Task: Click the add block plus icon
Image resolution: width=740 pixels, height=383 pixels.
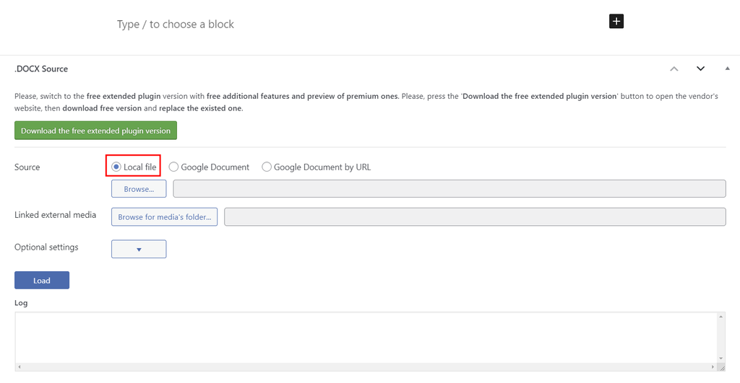Action: [x=616, y=22]
